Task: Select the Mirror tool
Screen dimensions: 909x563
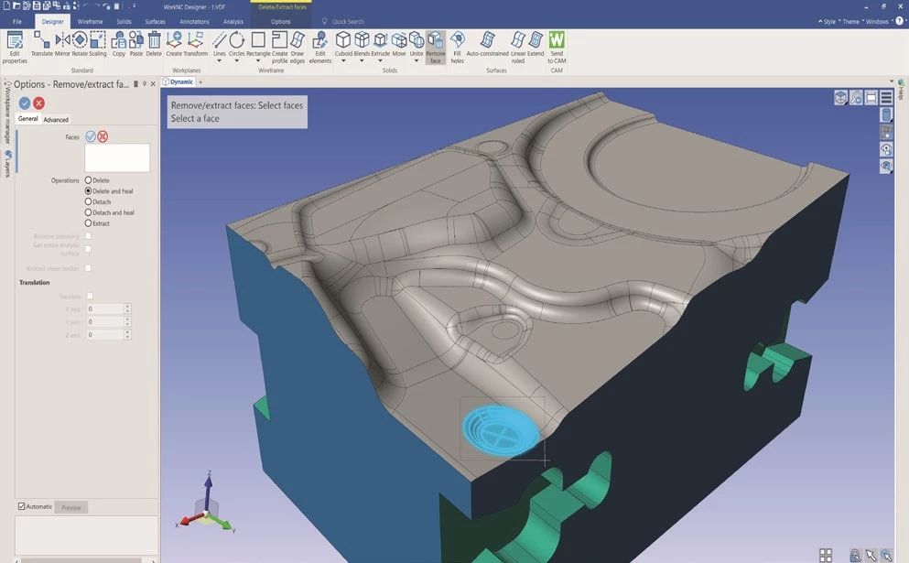Action: point(62,45)
